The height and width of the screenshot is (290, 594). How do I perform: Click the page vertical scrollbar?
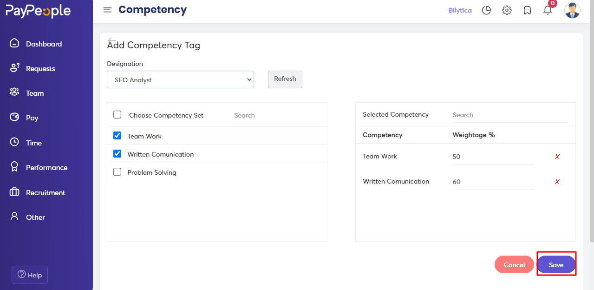(x=591, y=121)
